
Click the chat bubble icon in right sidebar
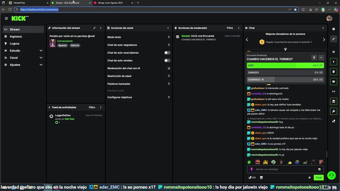pos(334,81)
